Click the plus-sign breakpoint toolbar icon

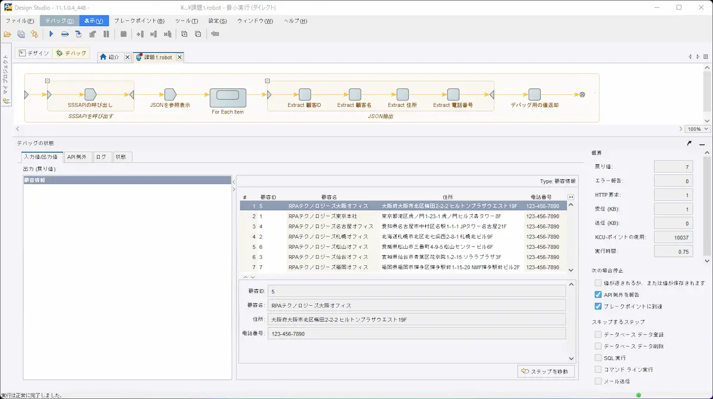coord(140,34)
